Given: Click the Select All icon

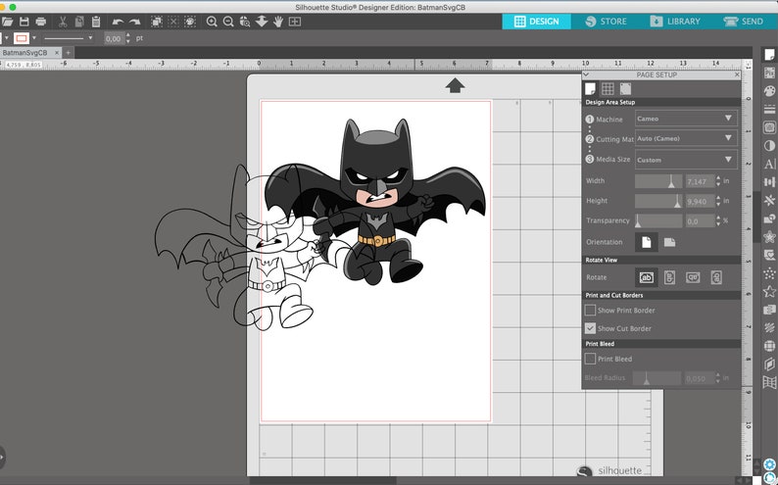Looking at the screenshot, I should [157, 22].
